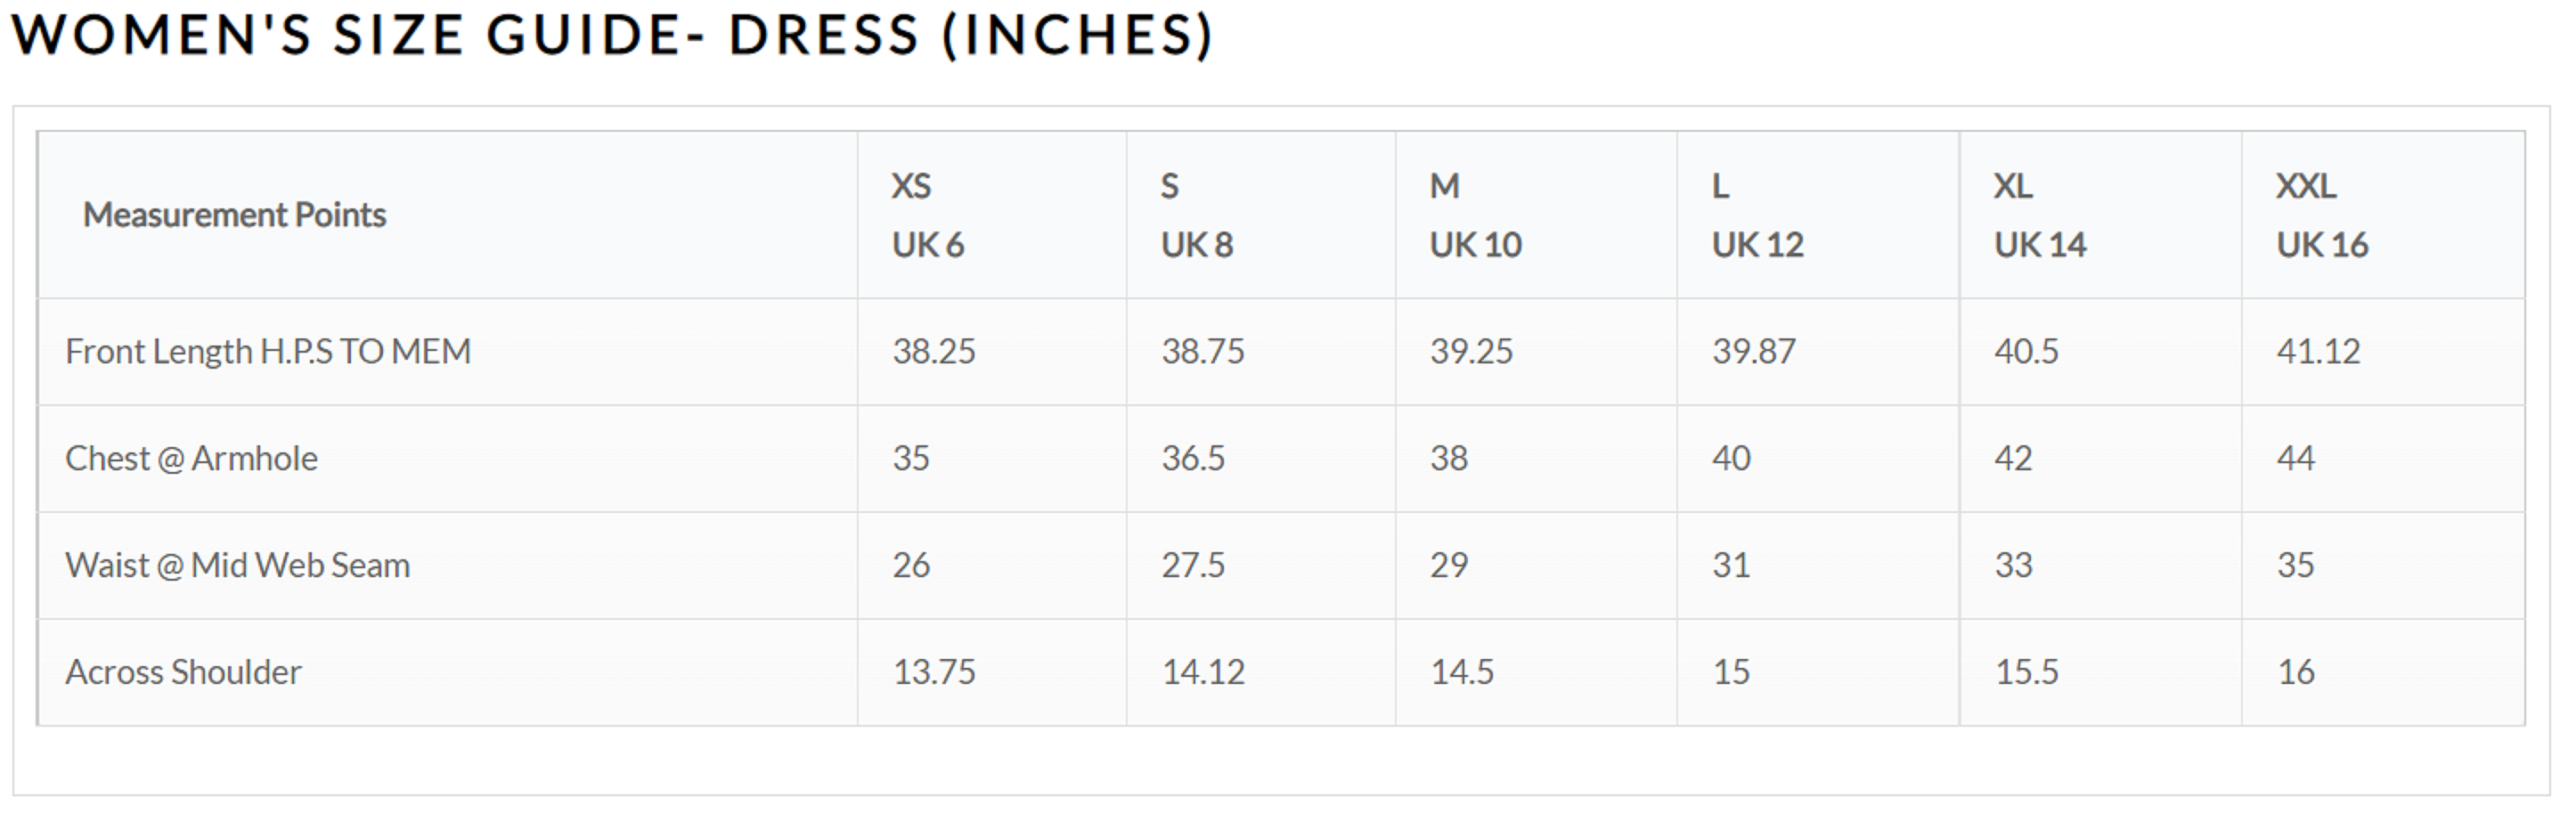This screenshot has height=814, width=2576.
Task: Click the XS UK 6 column header
Action: (927, 215)
